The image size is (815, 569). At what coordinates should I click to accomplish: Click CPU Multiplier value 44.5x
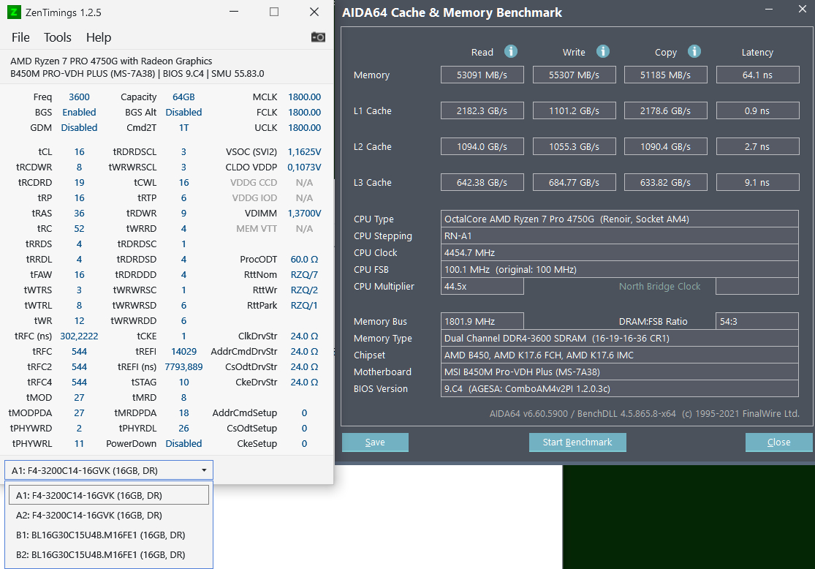pyautogui.click(x=482, y=286)
